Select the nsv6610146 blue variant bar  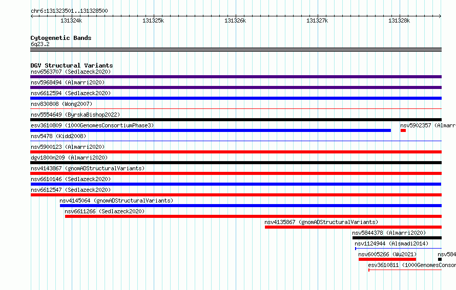click(236, 184)
